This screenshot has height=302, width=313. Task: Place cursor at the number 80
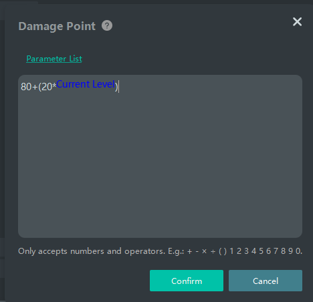click(26, 87)
